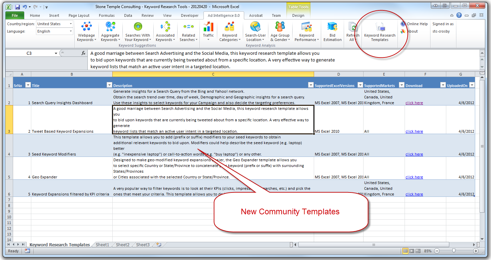This screenshot has width=491, height=260.
Task: Minimize the ribbon using caret icon
Action: (x=452, y=15)
